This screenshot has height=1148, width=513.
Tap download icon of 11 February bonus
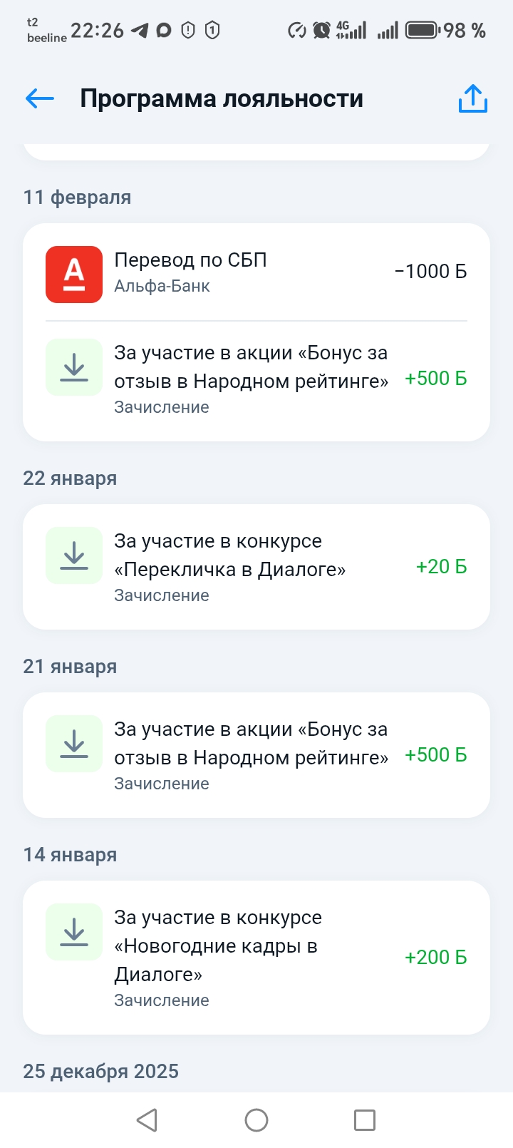[x=74, y=367]
